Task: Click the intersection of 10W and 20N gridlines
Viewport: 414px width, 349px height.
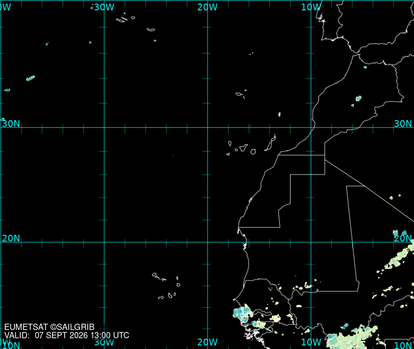Action: tap(311, 242)
